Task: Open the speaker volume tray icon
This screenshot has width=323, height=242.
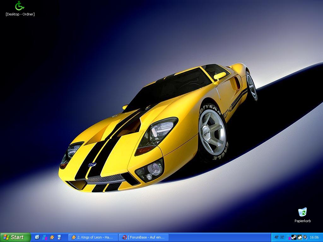Action: pyautogui.click(x=305, y=237)
